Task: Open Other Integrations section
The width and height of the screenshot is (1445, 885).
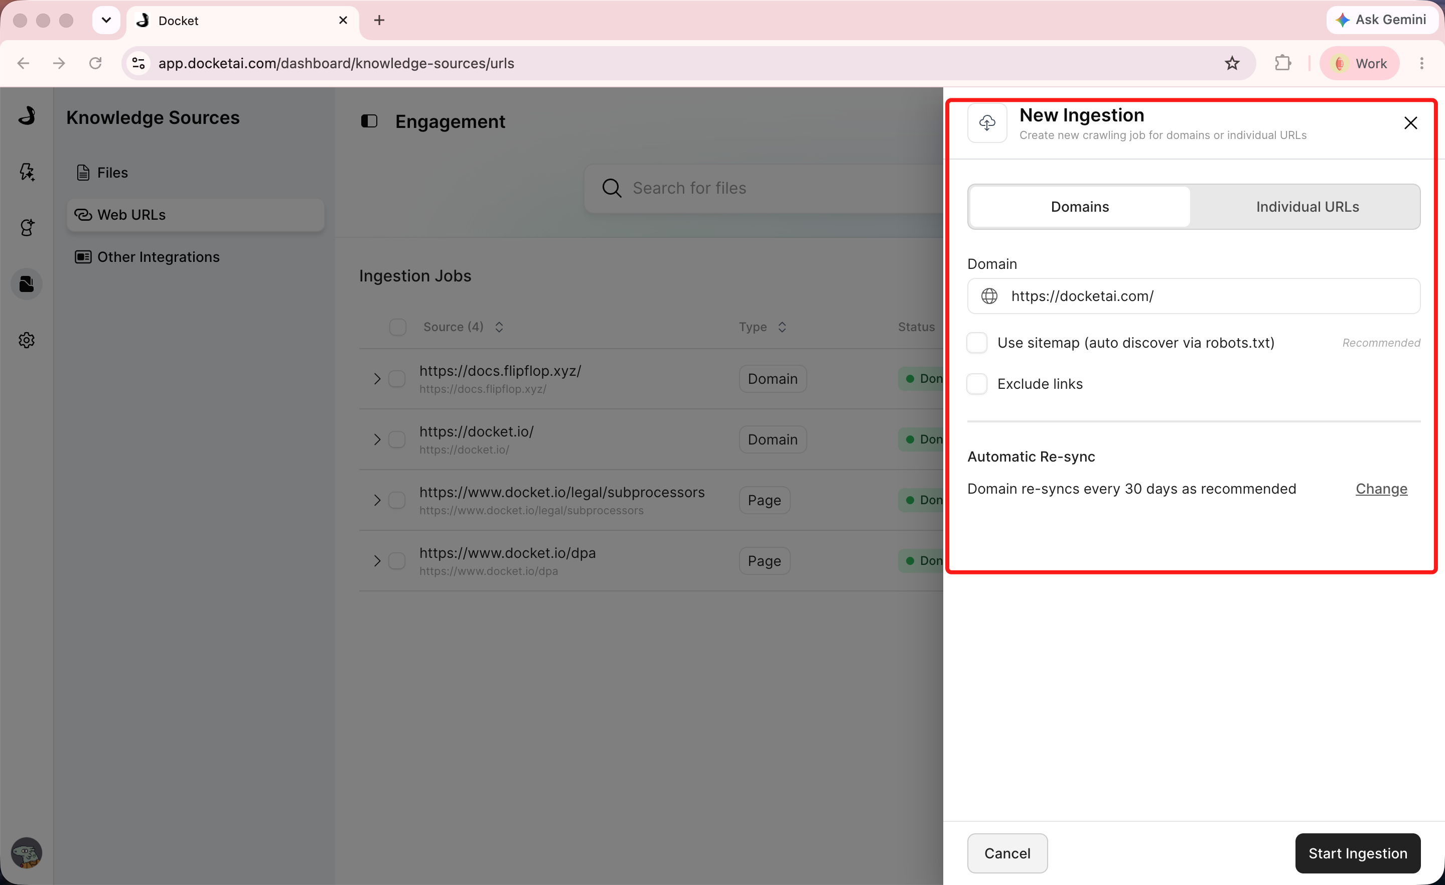Action: (195, 257)
